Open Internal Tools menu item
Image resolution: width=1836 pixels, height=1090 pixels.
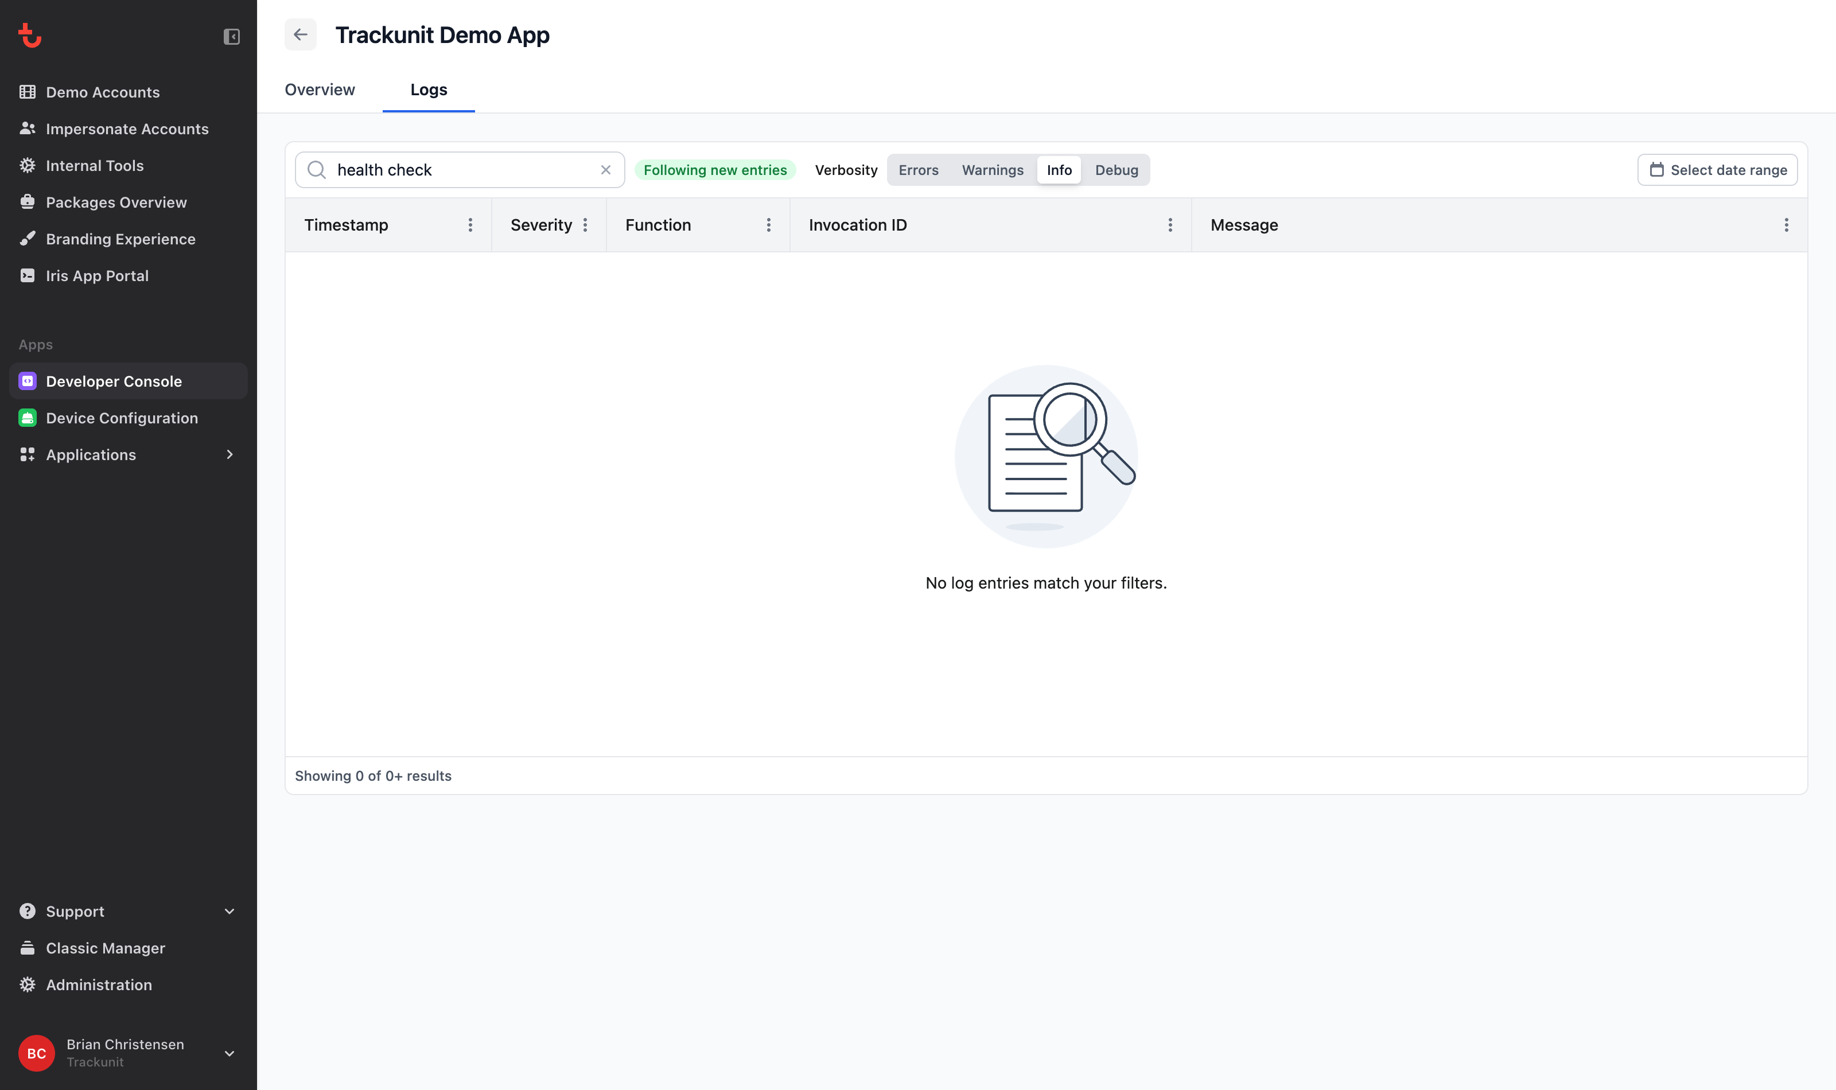coord(129,165)
